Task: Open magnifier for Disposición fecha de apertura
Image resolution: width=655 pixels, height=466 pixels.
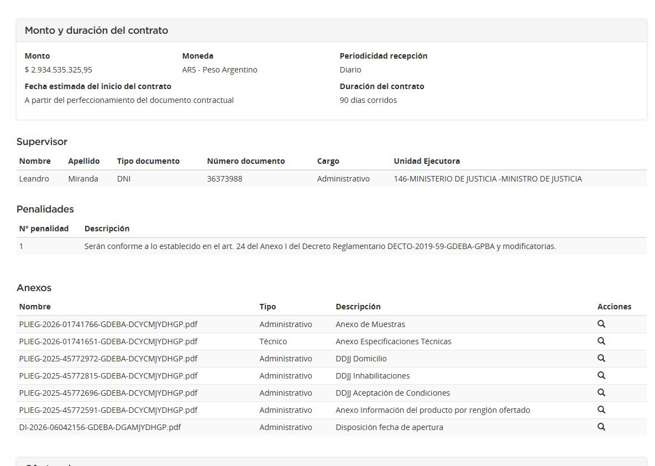Action: click(x=601, y=427)
